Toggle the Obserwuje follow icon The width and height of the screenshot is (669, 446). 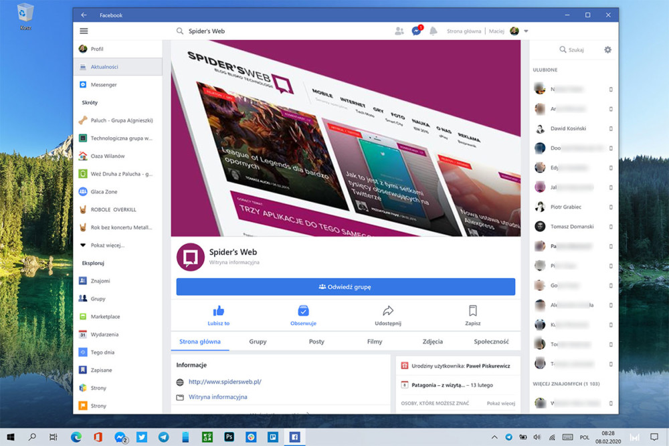pos(303,311)
